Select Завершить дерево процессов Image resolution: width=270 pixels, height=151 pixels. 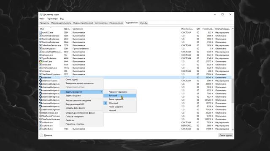(x=81, y=83)
